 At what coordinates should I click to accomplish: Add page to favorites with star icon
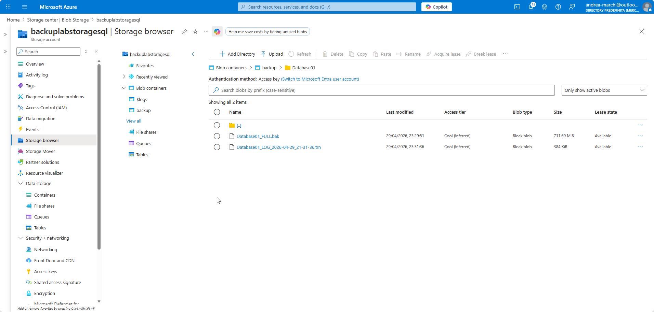(x=195, y=31)
